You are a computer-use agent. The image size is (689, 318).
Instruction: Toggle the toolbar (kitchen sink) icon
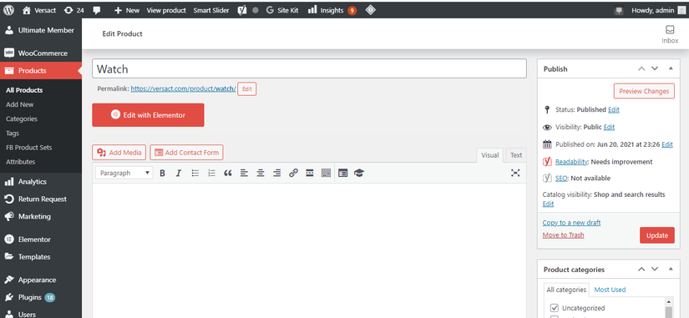click(x=326, y=173)
